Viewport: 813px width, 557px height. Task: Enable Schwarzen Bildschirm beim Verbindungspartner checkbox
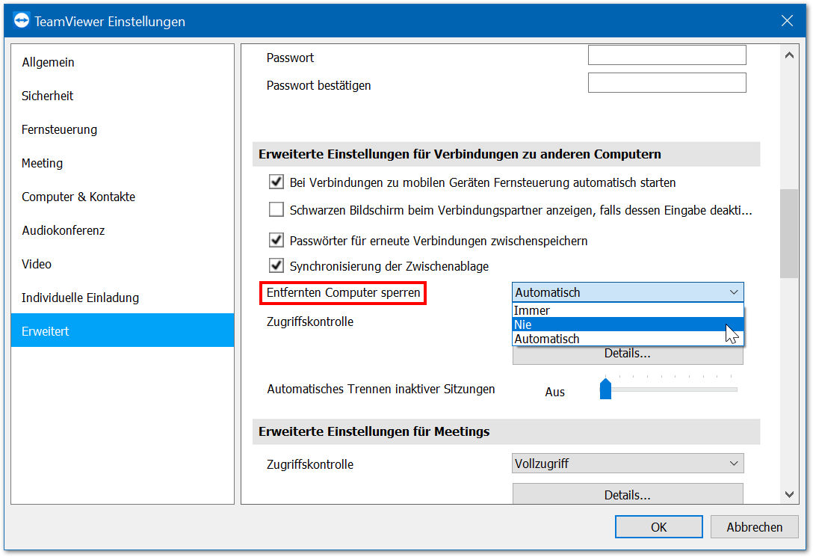point(276,209)
